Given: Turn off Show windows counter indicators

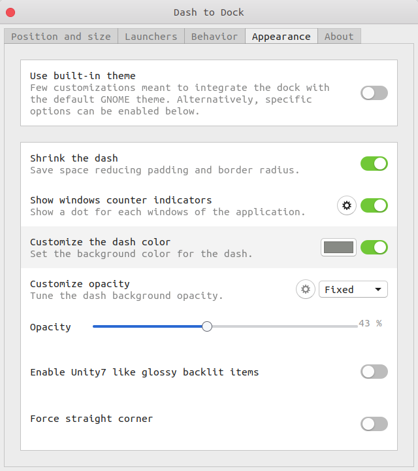Looking at the screenshot, I should coord(374,206).
